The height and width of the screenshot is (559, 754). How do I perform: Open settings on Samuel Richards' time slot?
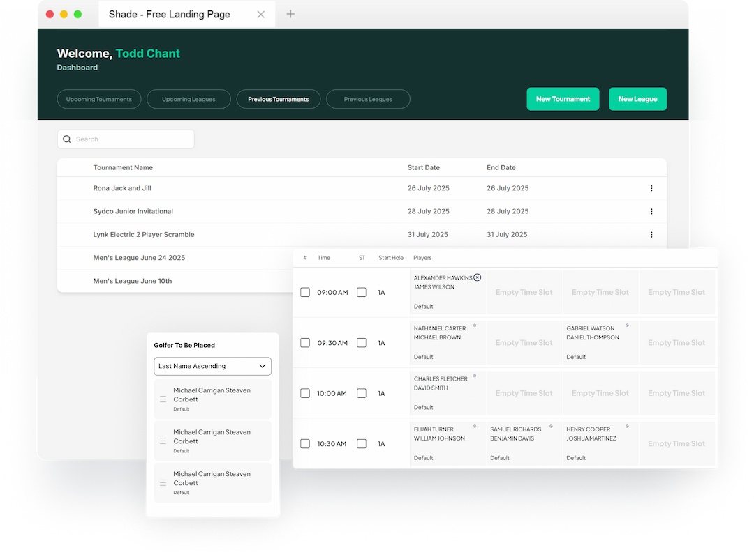click(x=550, y=426)
